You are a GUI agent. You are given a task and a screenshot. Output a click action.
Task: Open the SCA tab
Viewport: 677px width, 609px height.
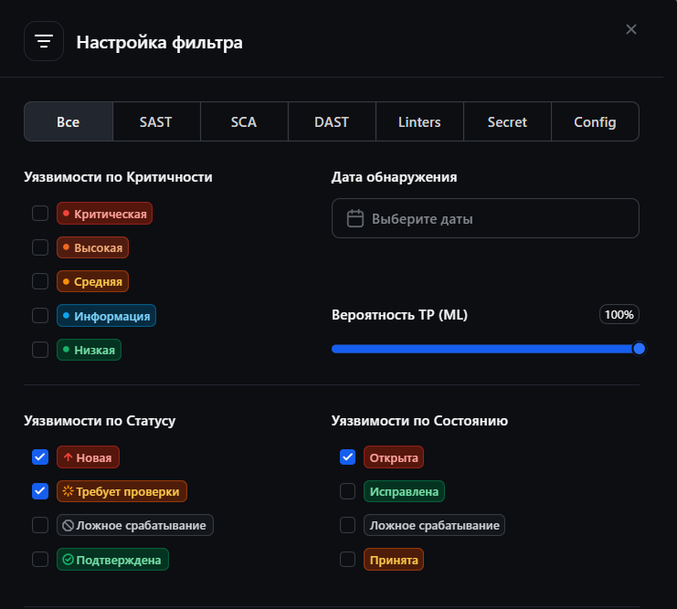click(244, 121)
